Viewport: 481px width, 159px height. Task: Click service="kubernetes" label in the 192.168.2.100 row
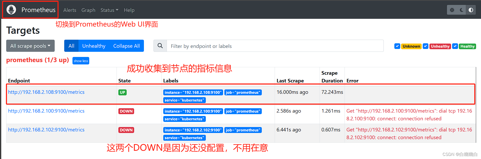pyautogui.click(x=184, y=119)
